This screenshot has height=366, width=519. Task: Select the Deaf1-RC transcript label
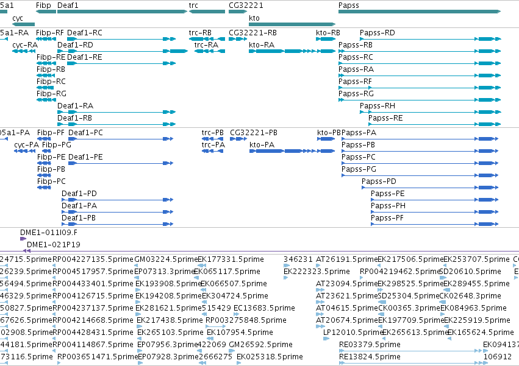tap(85, 33)
